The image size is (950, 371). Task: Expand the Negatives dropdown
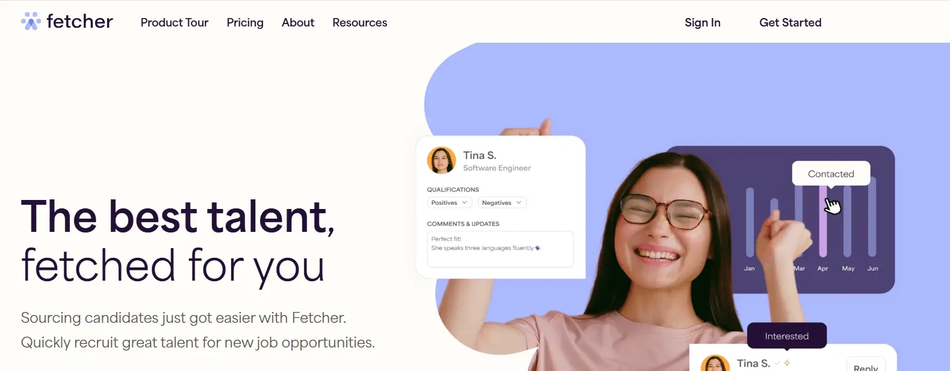coord(502,203)
